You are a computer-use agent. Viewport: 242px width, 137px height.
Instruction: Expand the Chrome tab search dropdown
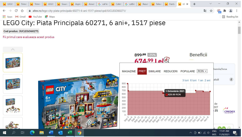pyautogui.click(x=210, y=4)
